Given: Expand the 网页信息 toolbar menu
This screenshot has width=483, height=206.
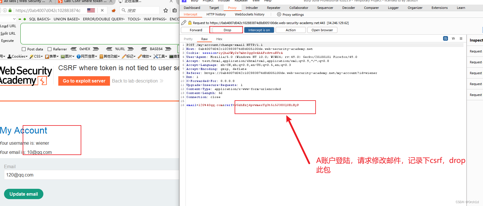Looking at the screenshot, I should [x=87, y=56].
